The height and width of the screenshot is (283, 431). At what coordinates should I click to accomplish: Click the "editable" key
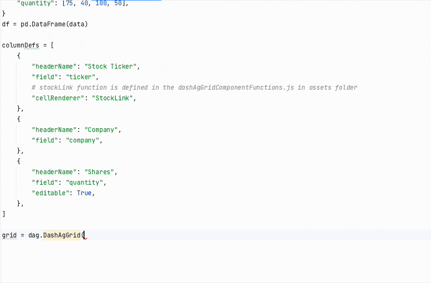[50, 193]
